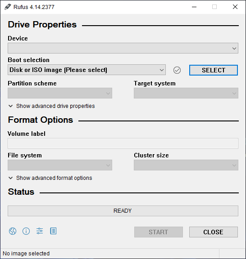Image resolution: width=246 pixels, height=259 pixels.
Task: Open the Boot selection dropdown
Action: pos(87,70)
